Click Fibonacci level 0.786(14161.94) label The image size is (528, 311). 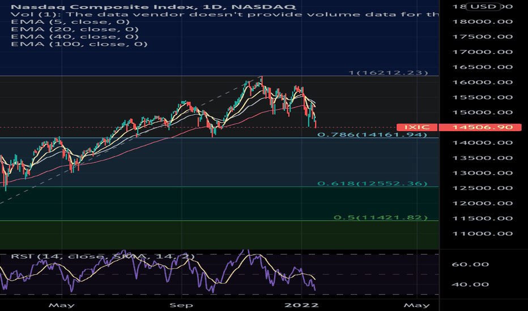tap(372, 135)
